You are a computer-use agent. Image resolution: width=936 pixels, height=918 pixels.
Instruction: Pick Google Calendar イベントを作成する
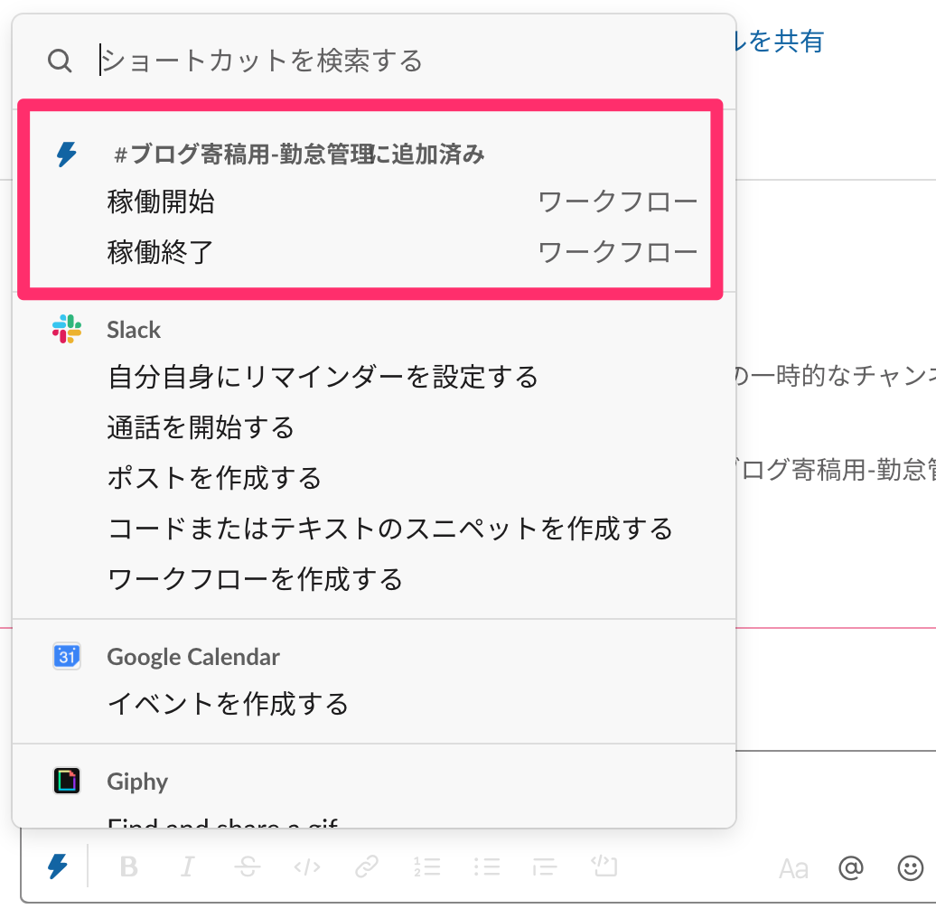(228, 703)
